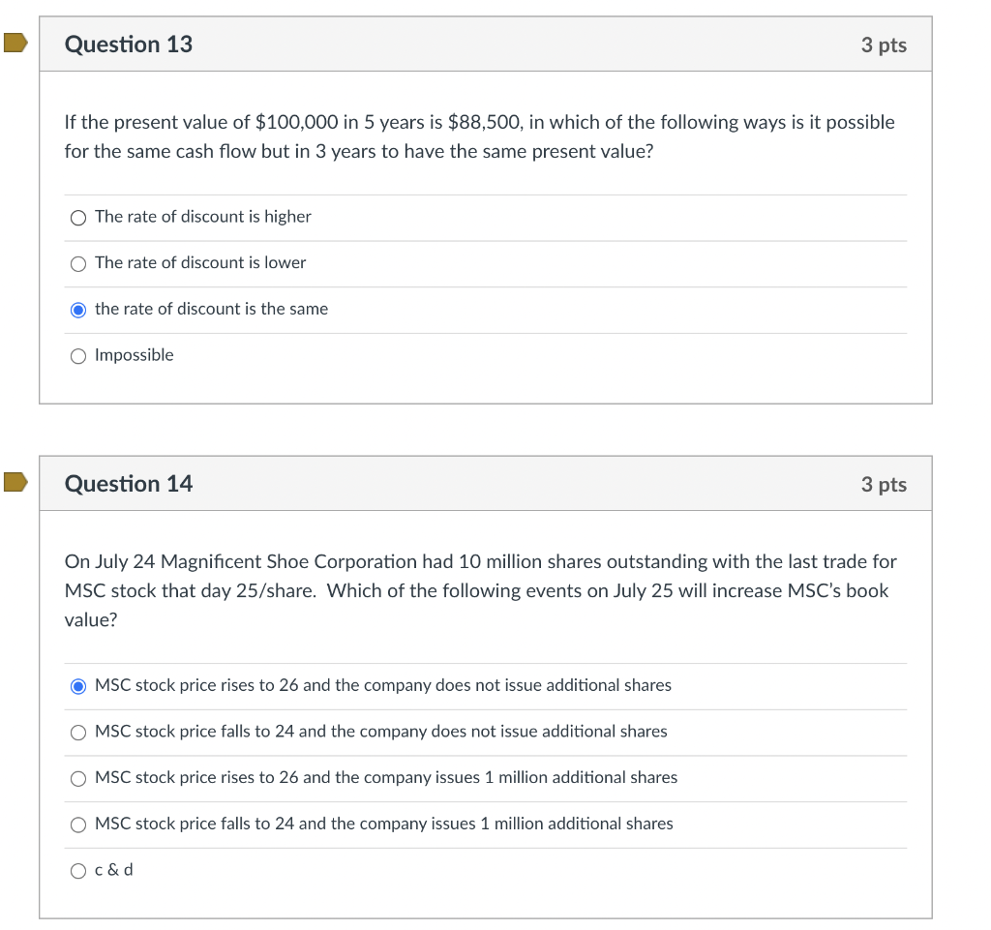Screen dimensions: 991x930
Task: Select 'The rate of discount is higher'
Action: coord(77,217)
